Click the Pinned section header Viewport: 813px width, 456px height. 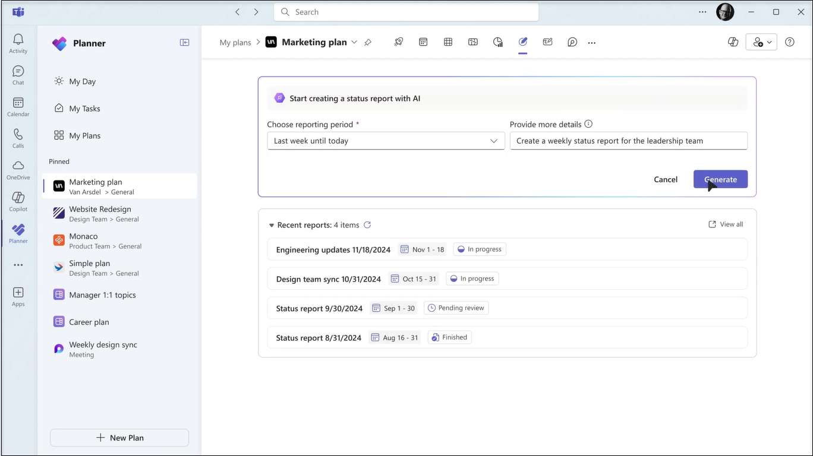(x=59, y=161)
